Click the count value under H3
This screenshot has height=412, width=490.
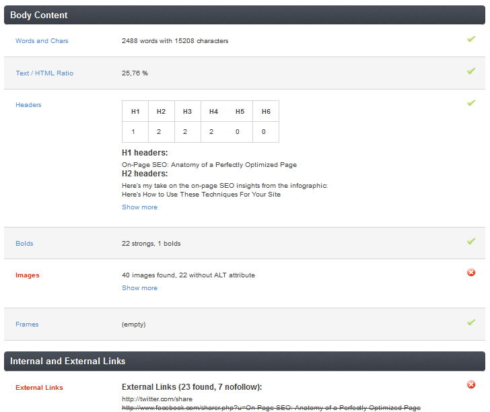[185, 132]
